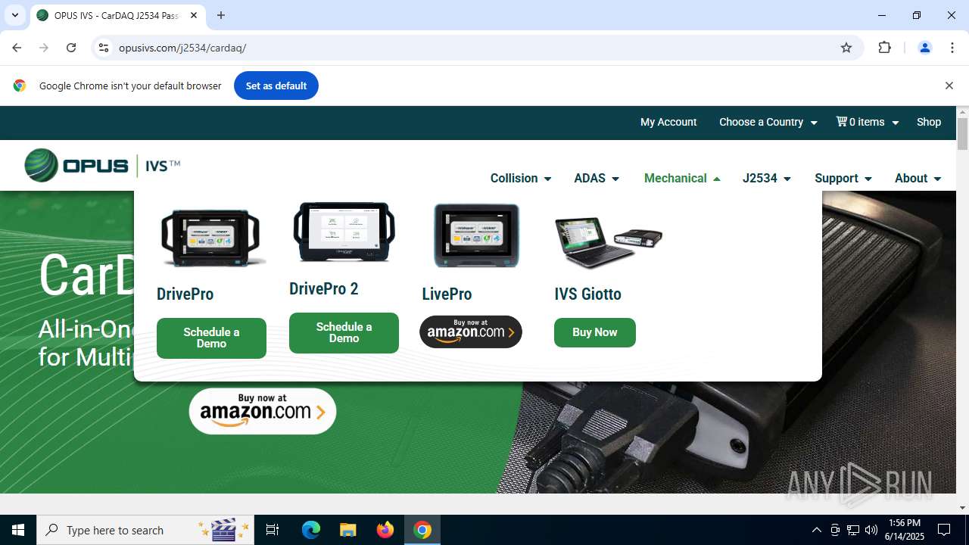The height and width of the screenshot is (545, 969).
Task: Open a new browser tab
Action: pyautogui.click(x=221, y=15)
